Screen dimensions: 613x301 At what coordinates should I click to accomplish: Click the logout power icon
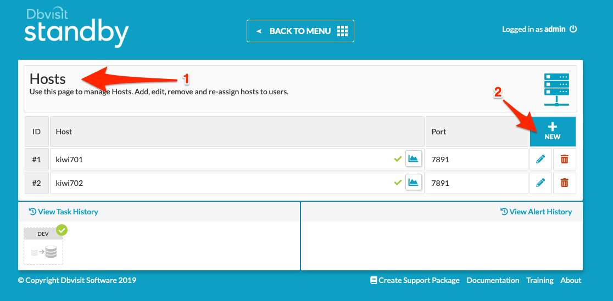[573, 29]
